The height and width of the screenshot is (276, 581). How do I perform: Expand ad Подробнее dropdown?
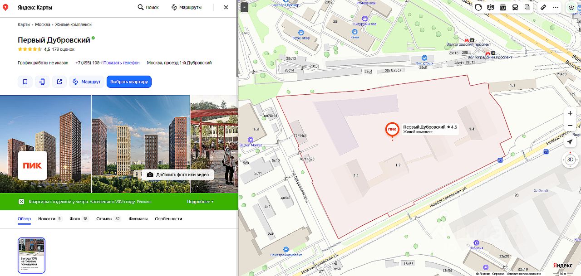(x=200, y=202)
